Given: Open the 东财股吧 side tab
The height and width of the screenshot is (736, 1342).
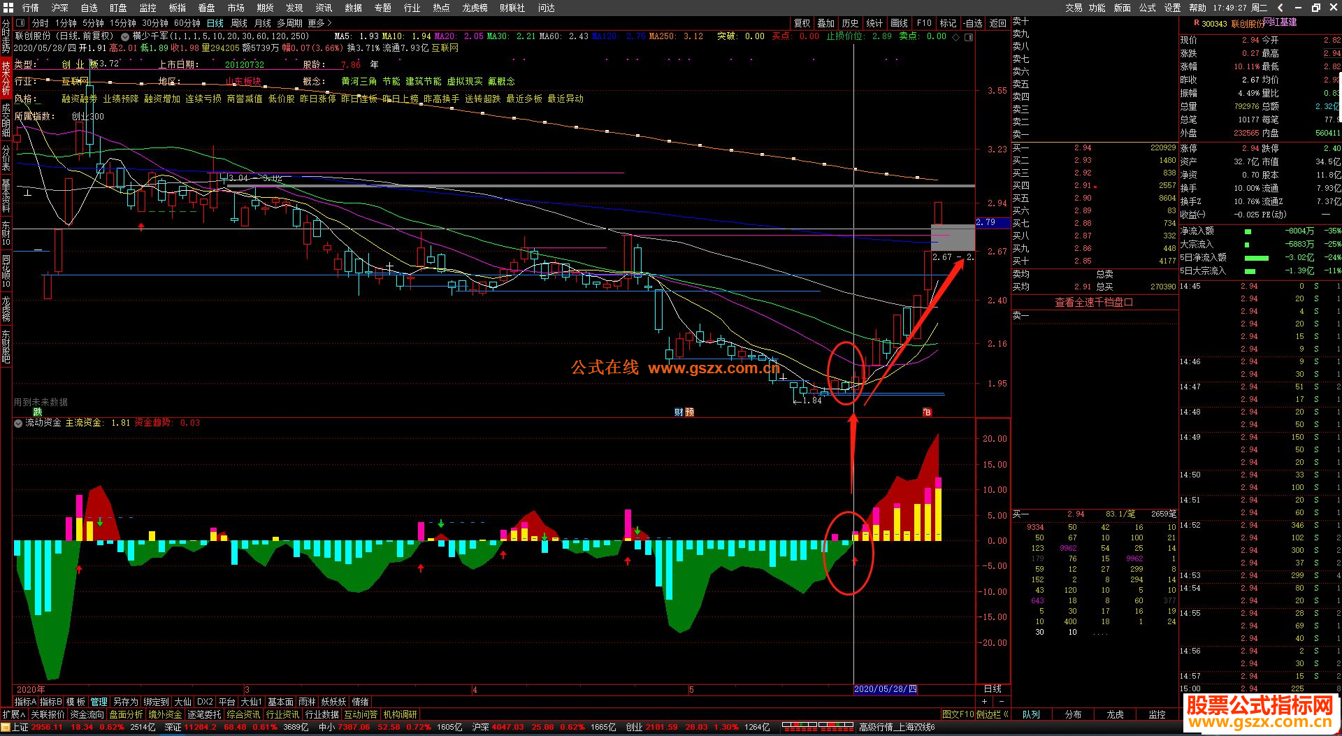Looking at the screenshot, I should coord(6,347).
